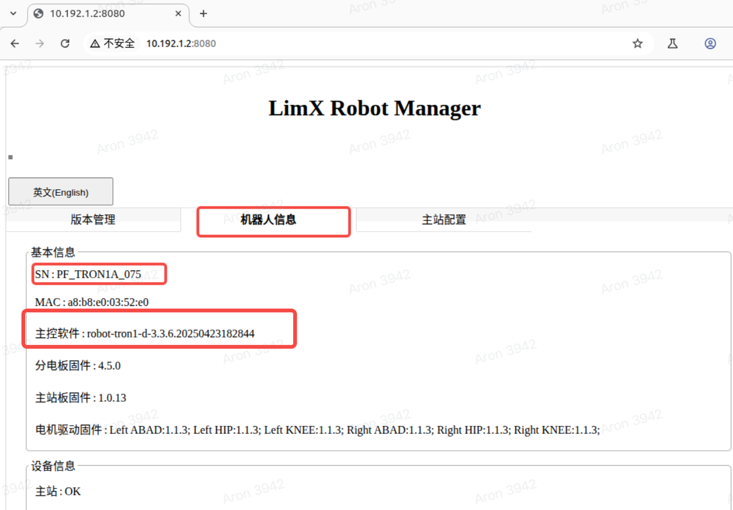This screenshot has height=510, width=733.
Task: Click the 主控软件 version robot-tron1-d-3.3.6.20250423182844
Action: click(171, 333)
